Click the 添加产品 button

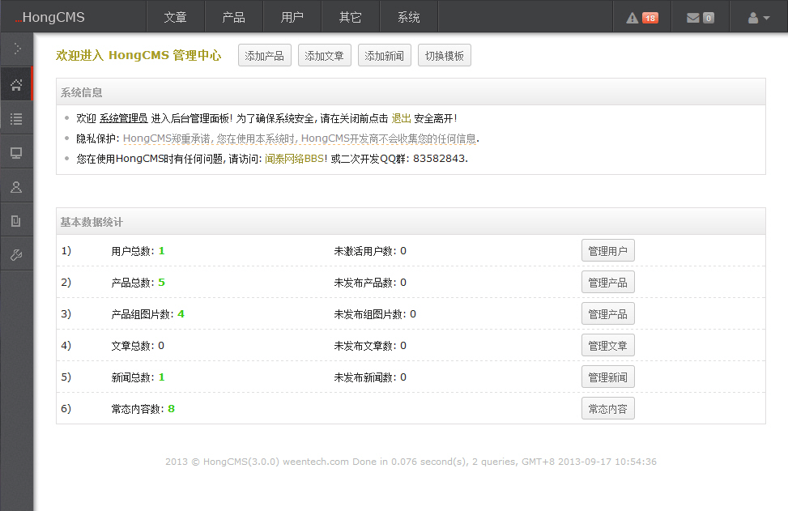264,56
